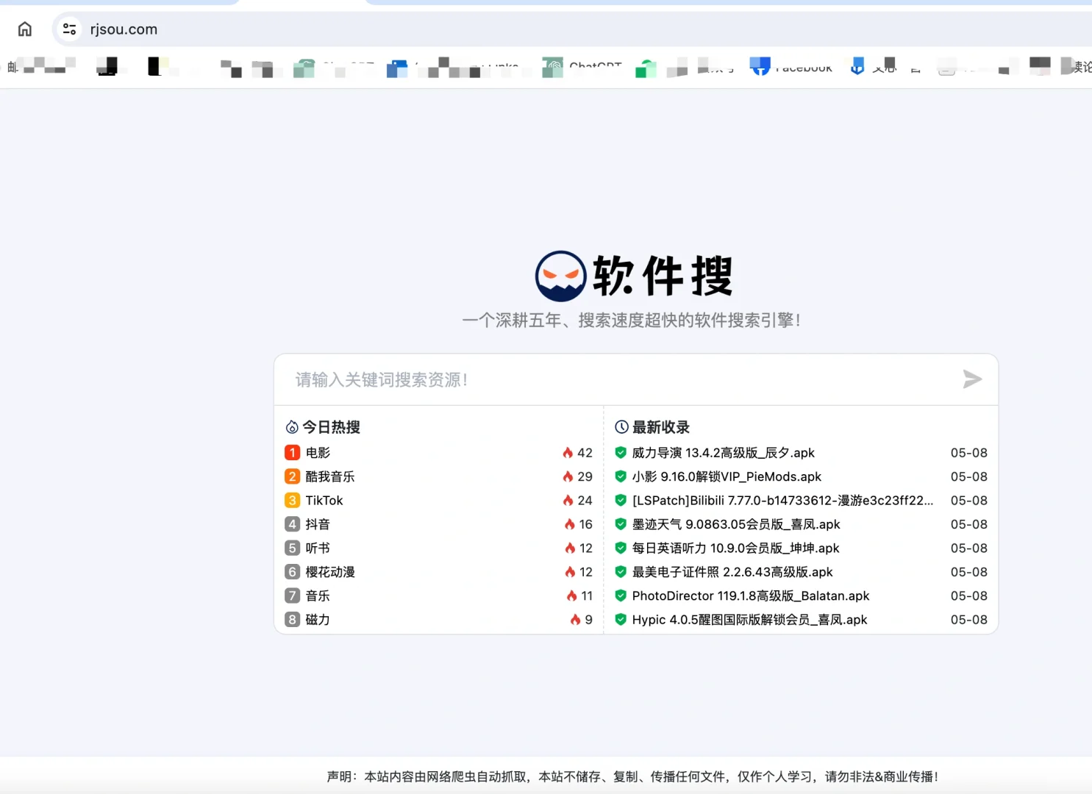Click the clock icon beside 最新收录

[621, 426]
